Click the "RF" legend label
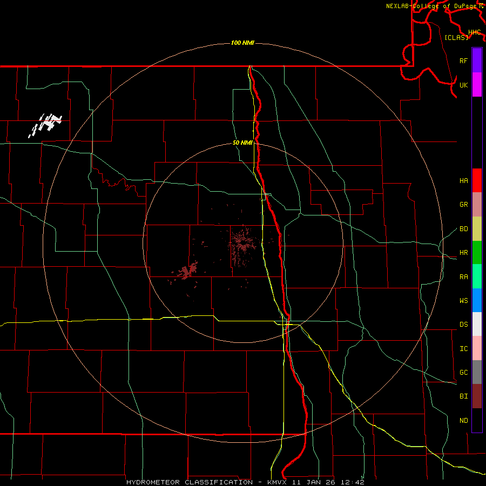The height and width of the screenshot is (486, 486). [463, 60]
